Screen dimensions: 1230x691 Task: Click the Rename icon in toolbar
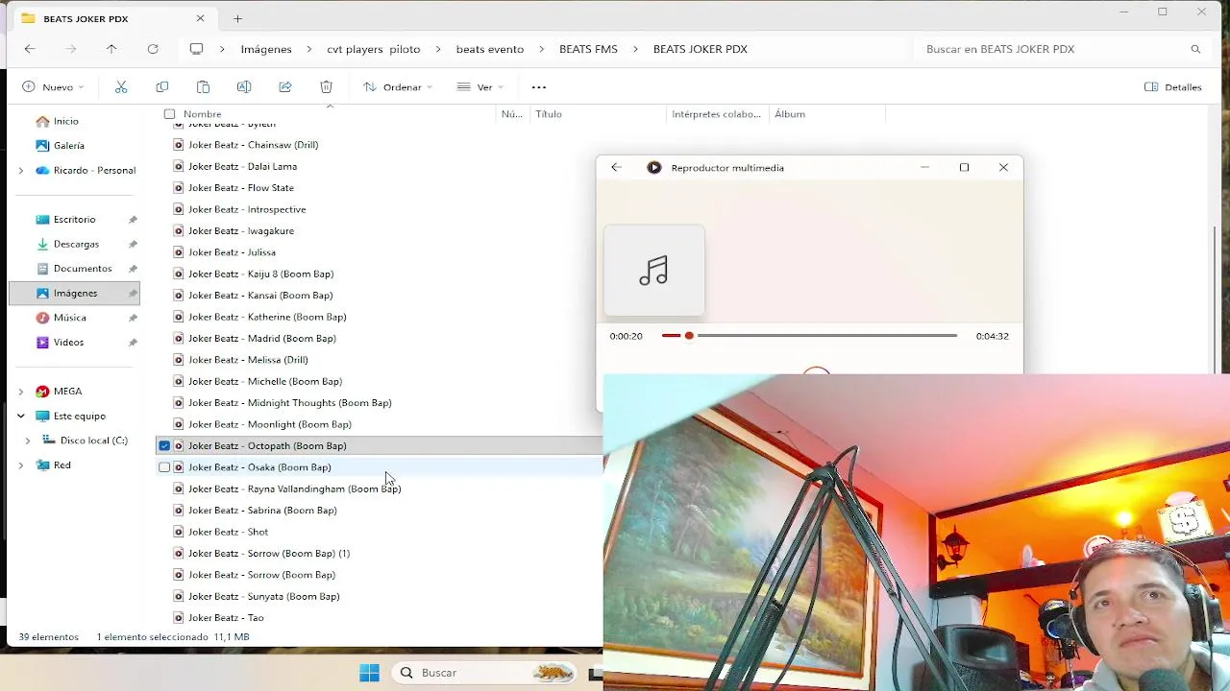point(244,86)
